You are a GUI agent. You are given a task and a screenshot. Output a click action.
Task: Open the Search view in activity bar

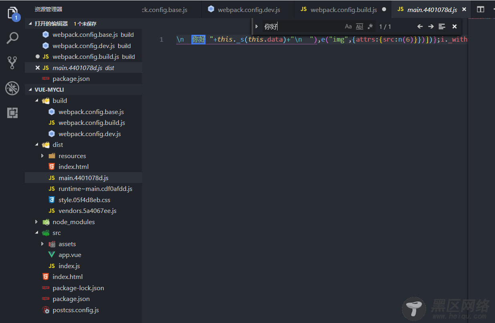12,38
